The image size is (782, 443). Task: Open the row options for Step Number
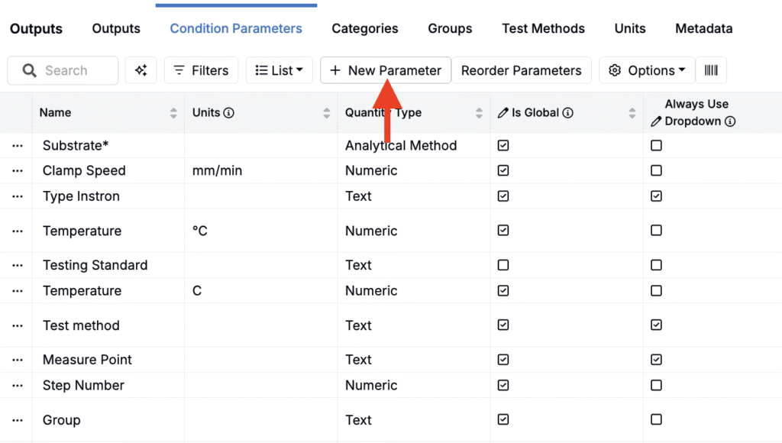(x=18, y=385)
